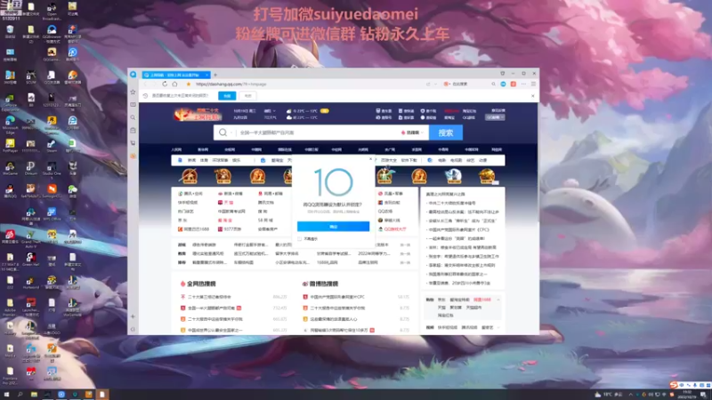The image size is (712, 400).
Task: Select the SCUM desktop icon
Action: [x=31, y=77]
